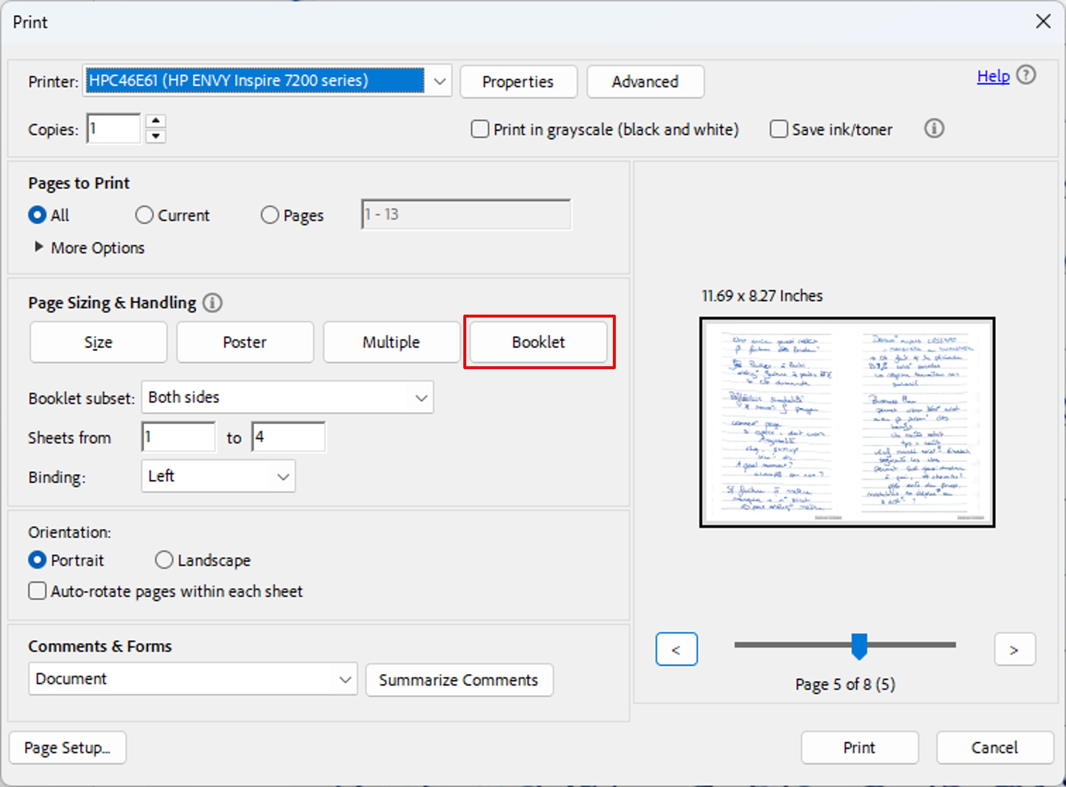Open Page Sizing & Handling info icon
This screenshot has width=1066, height=787.
click(213, 303)
